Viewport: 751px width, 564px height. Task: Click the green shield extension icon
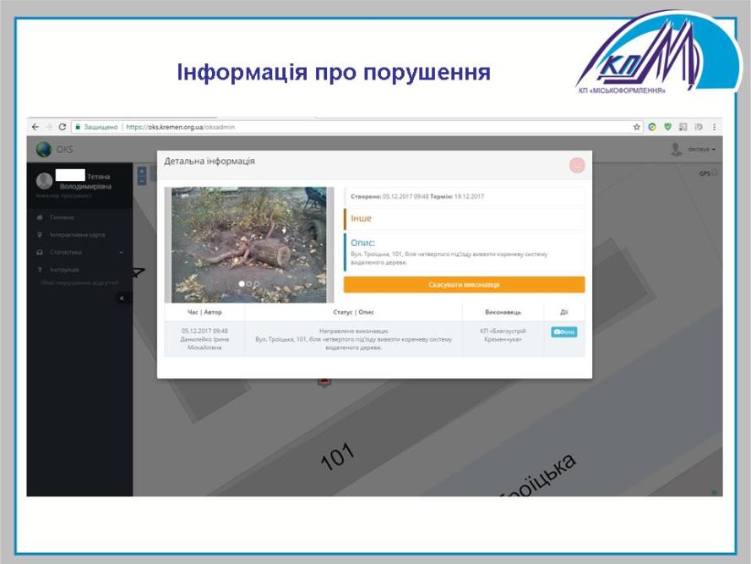tap(667, 127)
